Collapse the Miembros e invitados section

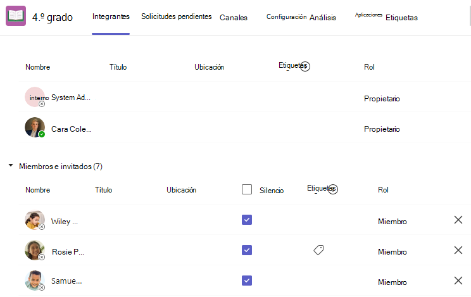(x=11, y=165)
